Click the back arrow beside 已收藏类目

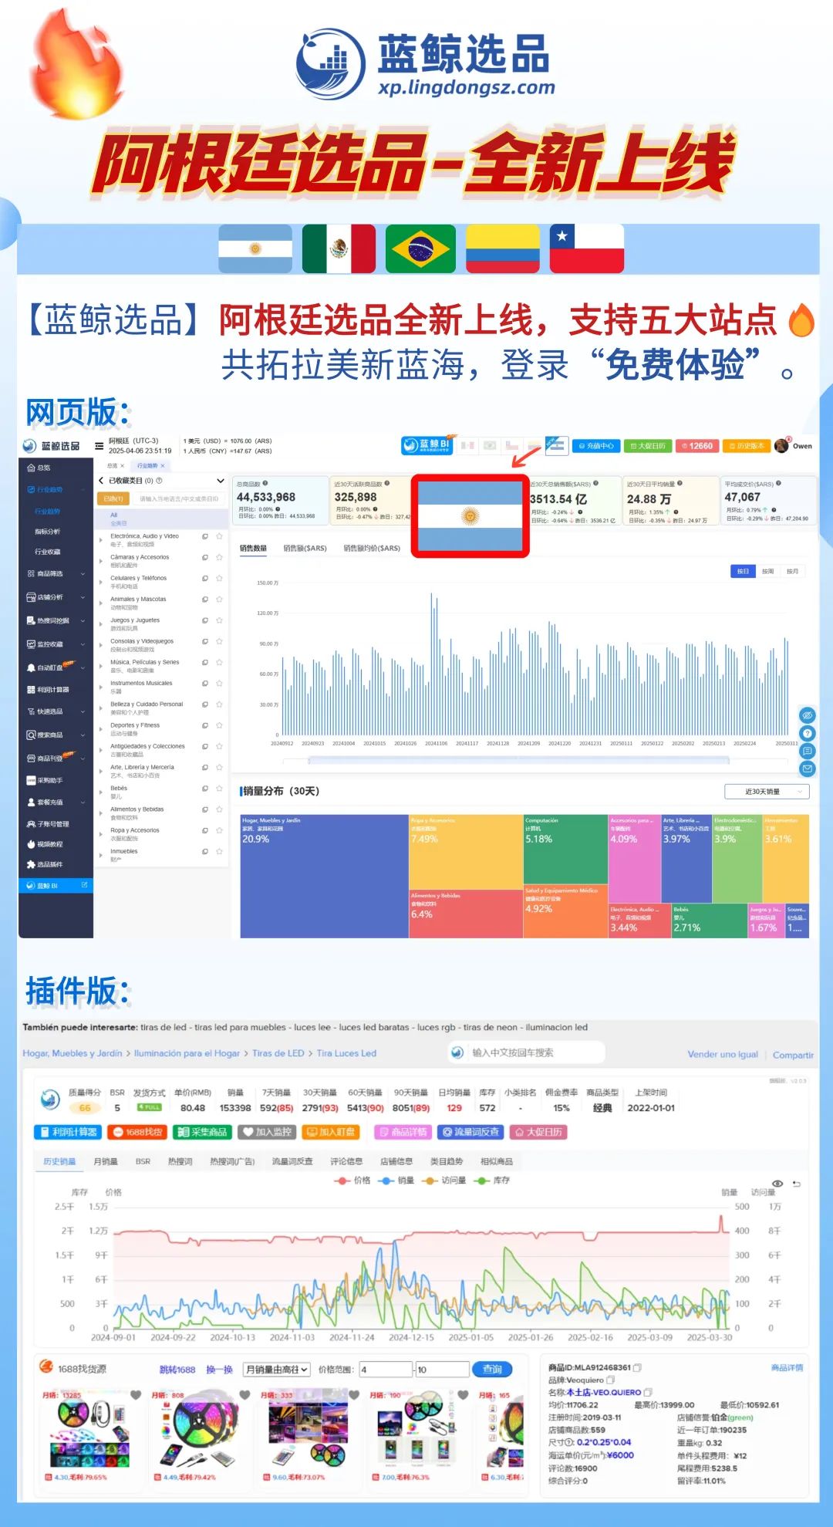click(101, 481)
